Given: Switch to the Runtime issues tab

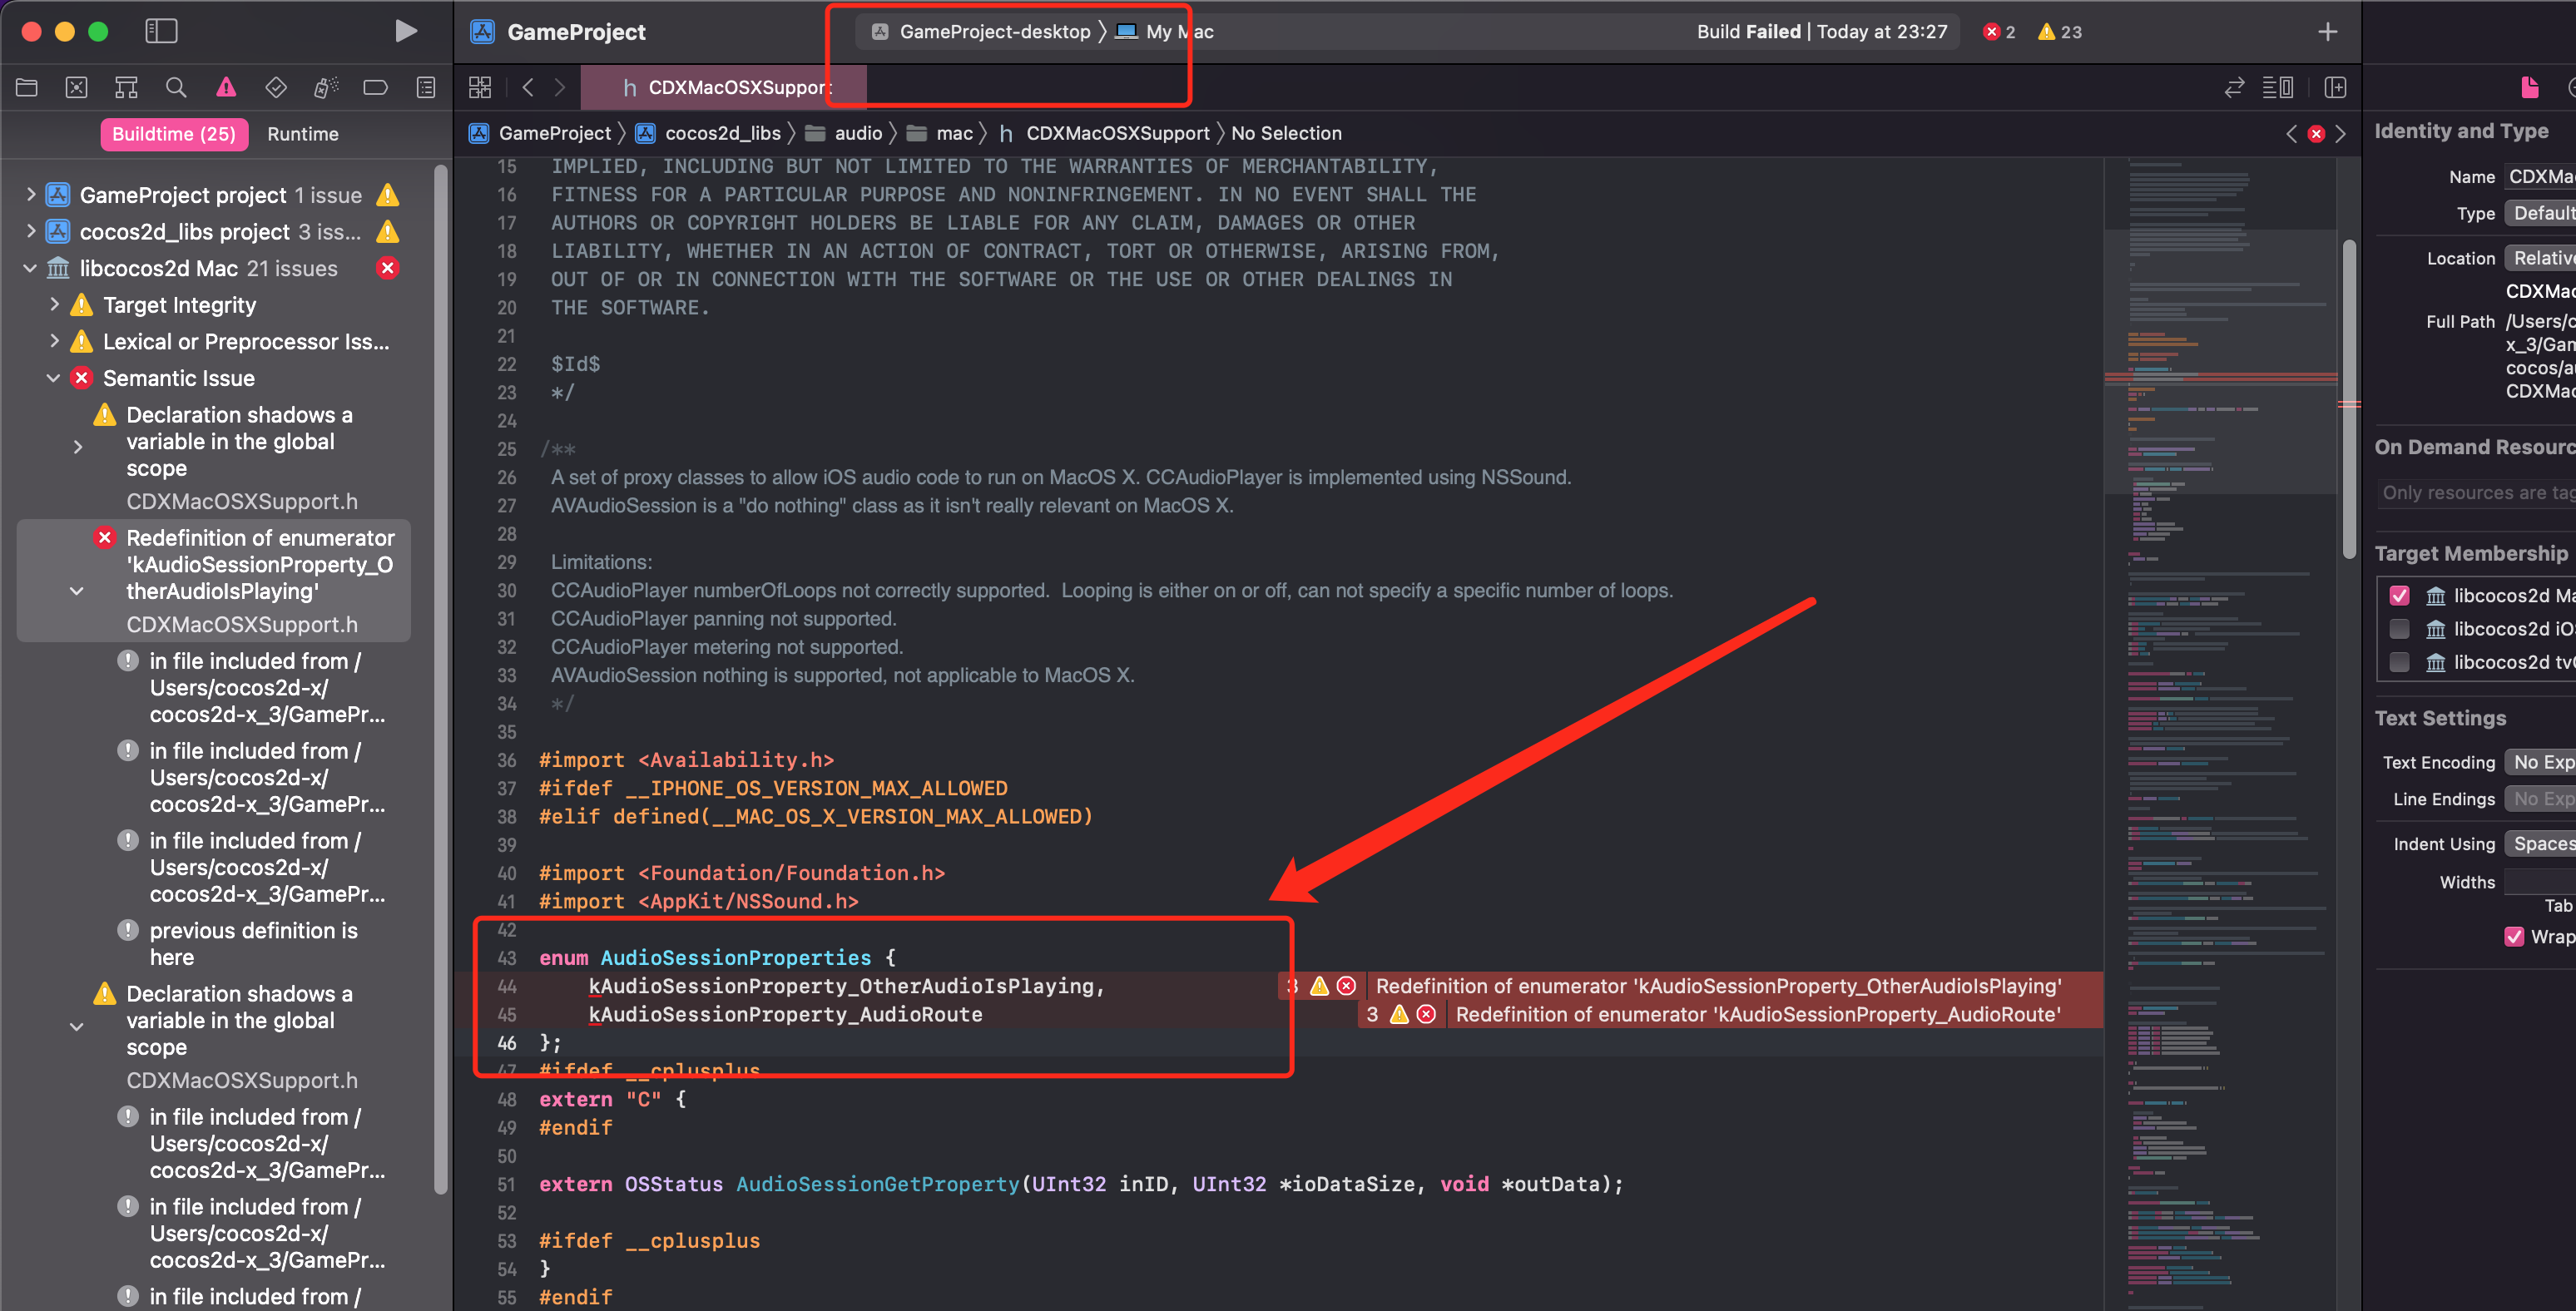Looking at the screenshot, I should (302, 134).
